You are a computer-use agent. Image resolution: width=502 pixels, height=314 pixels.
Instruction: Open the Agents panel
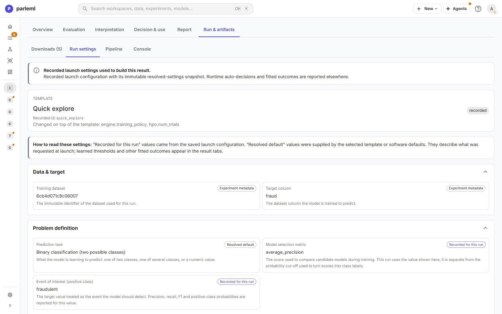[457, 9]
